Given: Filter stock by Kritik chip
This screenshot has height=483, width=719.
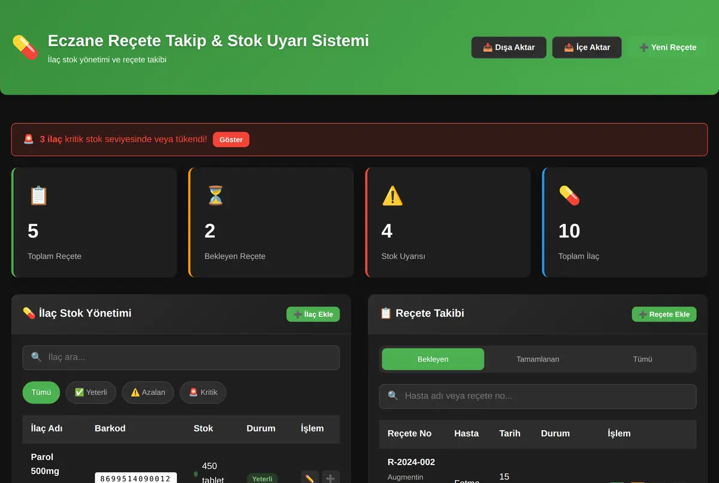Looking at the screenshot, I should [x=203, y=393].
